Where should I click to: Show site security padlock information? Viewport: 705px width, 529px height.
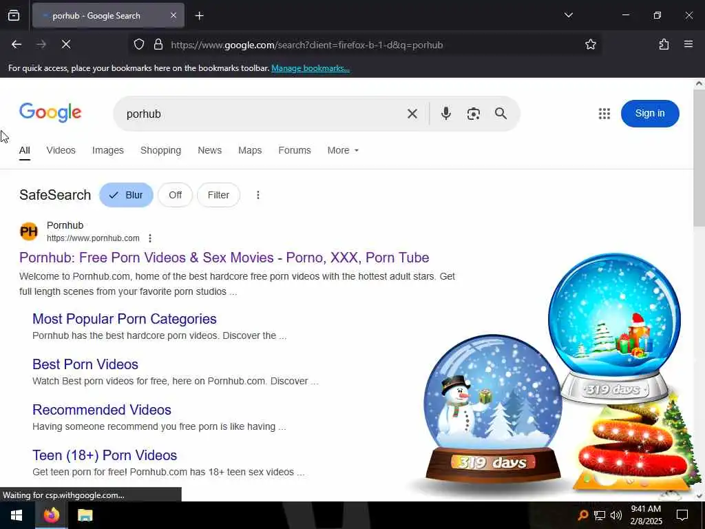pyautogui.click(x=158, y=44)
